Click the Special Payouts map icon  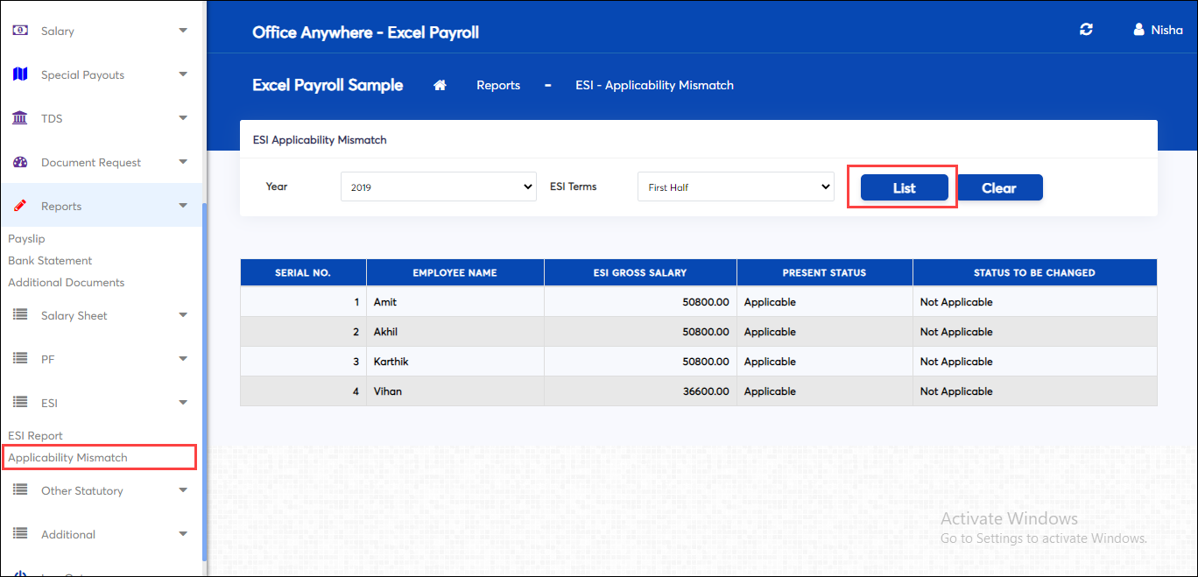pos(20,74)
